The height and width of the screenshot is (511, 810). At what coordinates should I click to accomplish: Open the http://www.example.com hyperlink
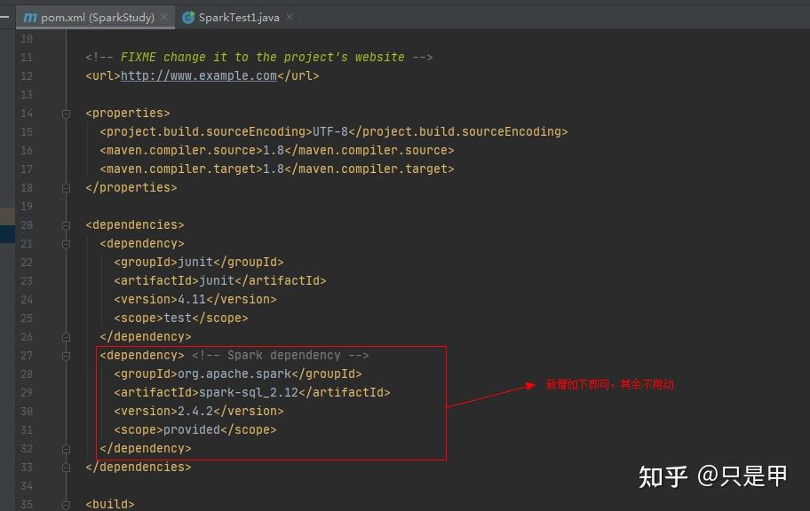198,75
